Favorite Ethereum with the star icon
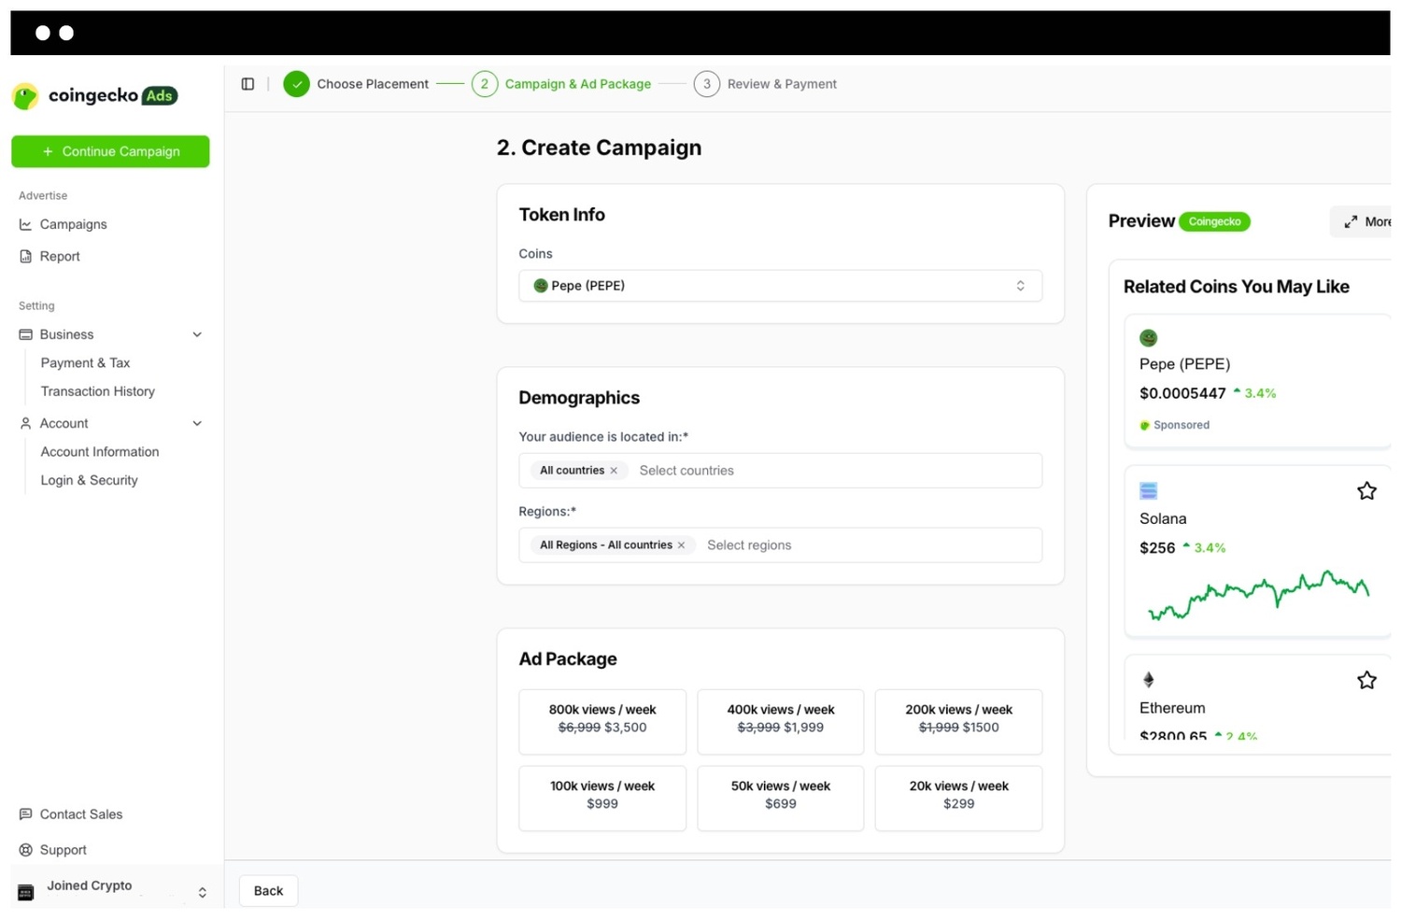Screen dimensions: 1401x919 pyautogui.click(x=1366, y=680)
